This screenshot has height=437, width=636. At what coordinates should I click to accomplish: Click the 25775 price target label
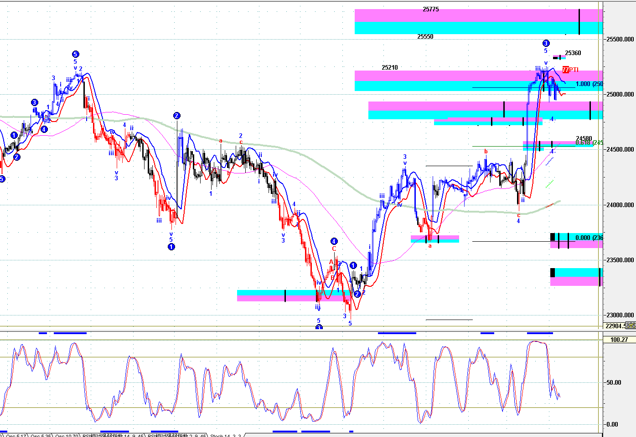click(430, 9)
